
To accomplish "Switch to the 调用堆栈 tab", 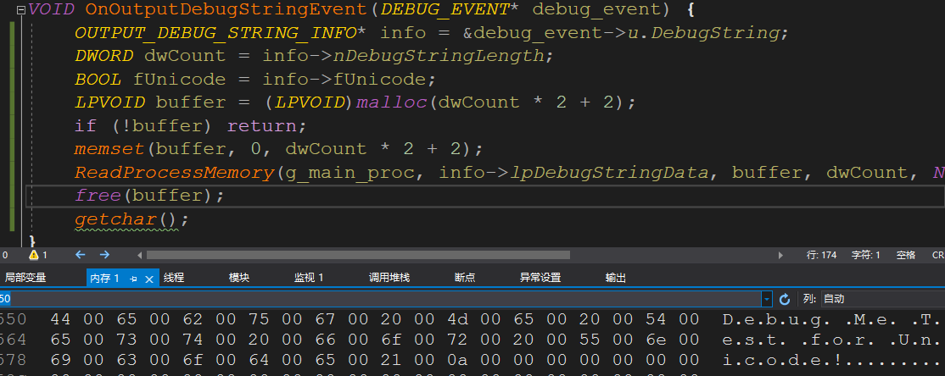I will 389,277.
